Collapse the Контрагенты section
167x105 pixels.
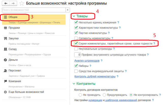pyautogui.click(x=74, y=84)
